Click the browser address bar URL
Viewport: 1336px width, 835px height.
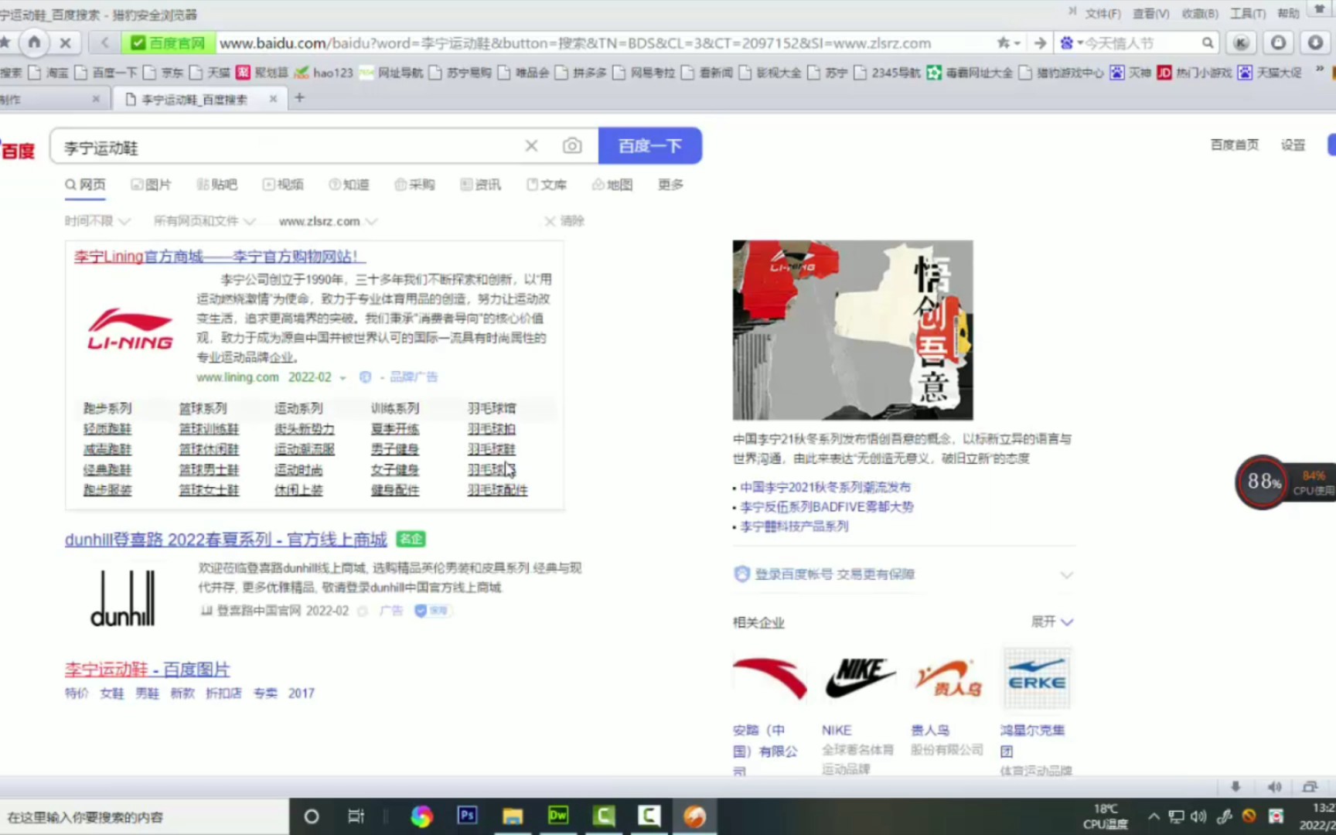click(x=575, y=43)
